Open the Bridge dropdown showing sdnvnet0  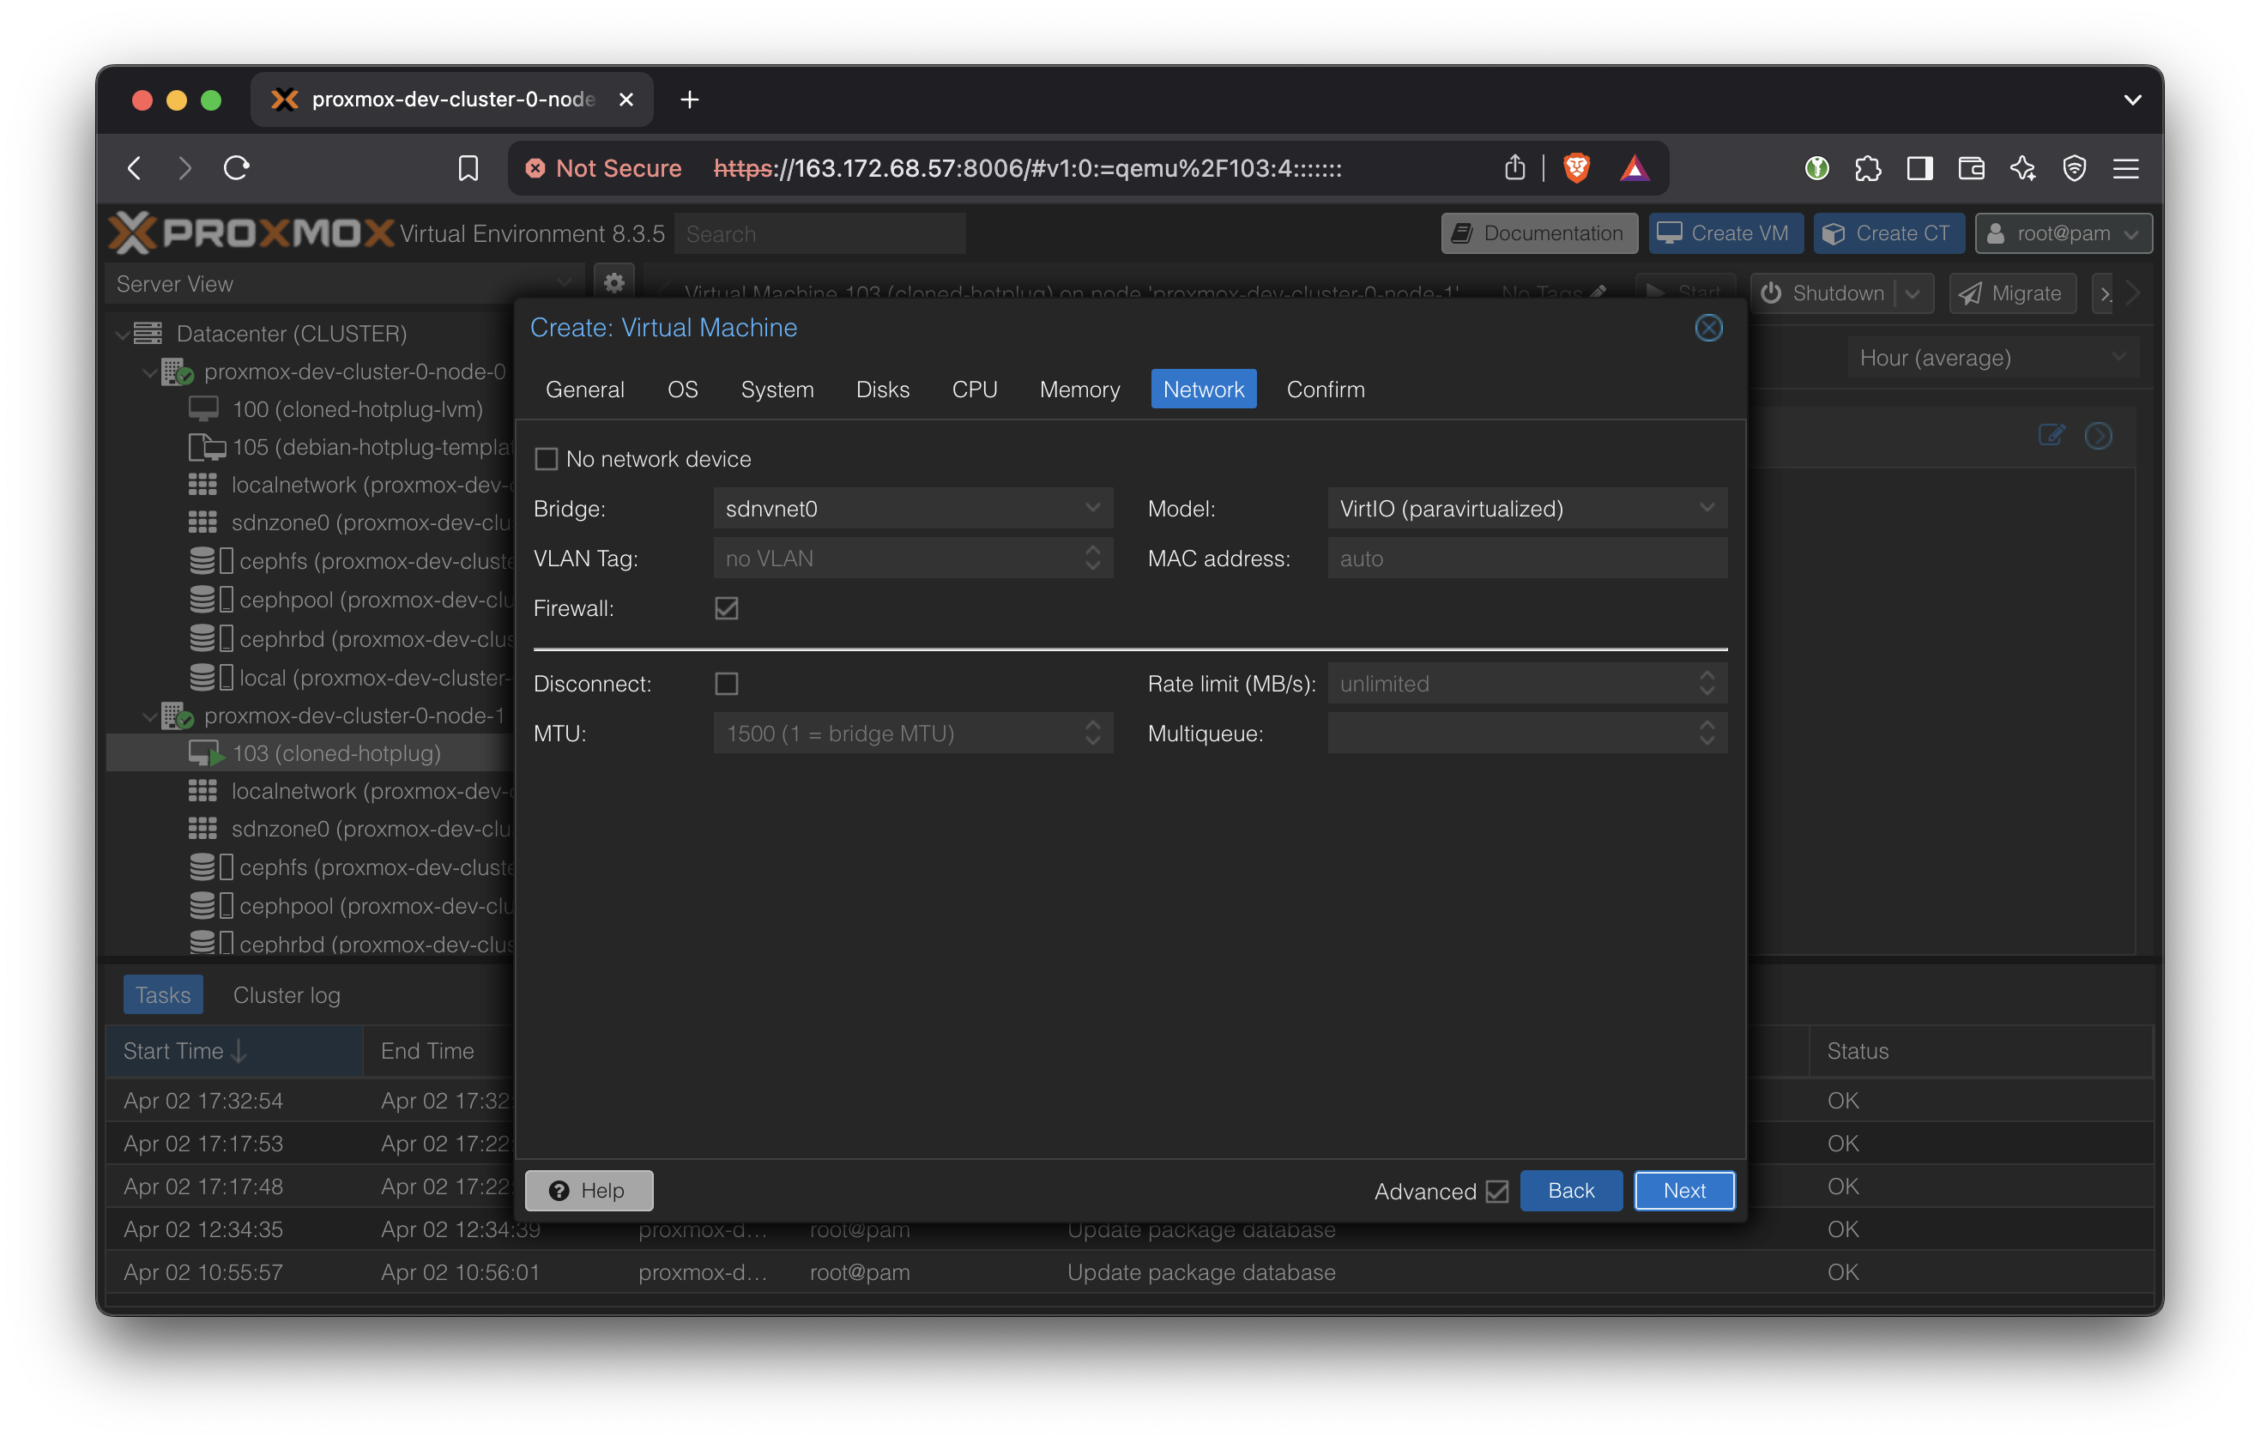click(912, 509)
